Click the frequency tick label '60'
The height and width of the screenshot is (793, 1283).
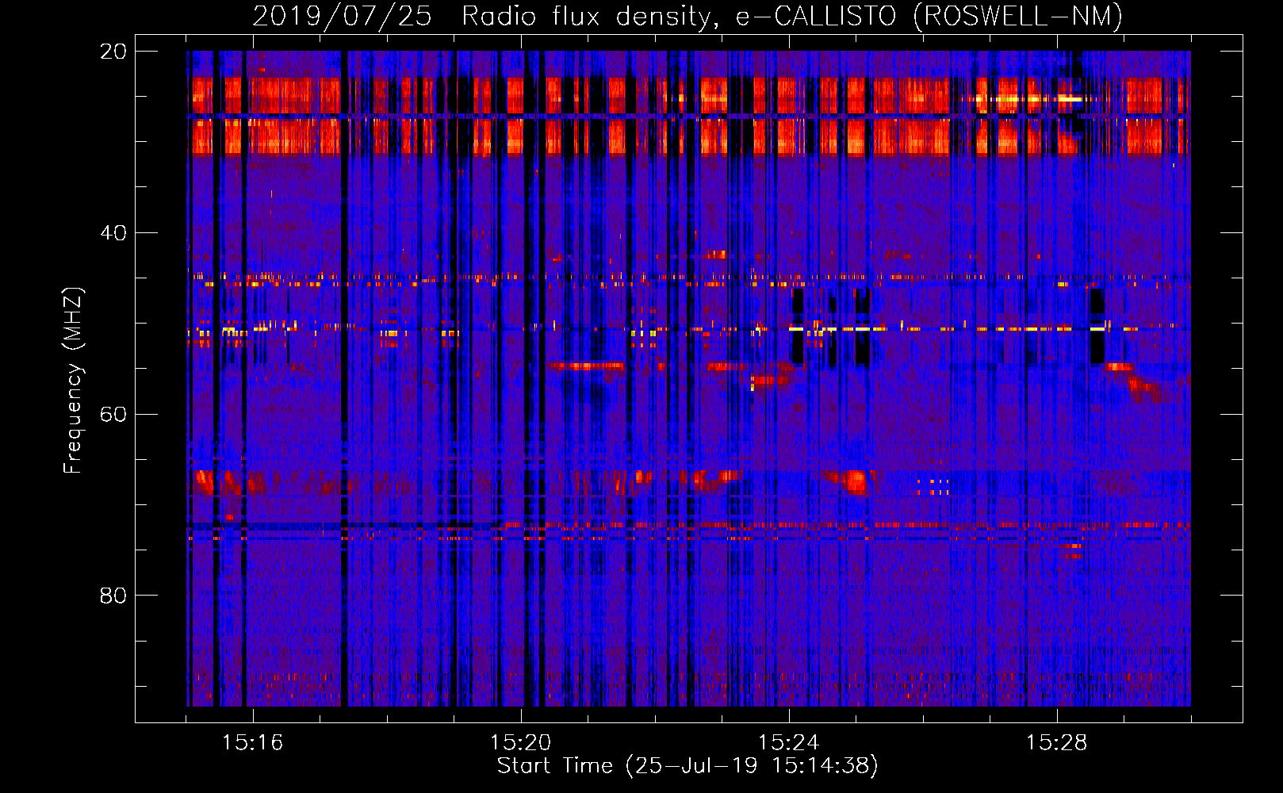113,414
